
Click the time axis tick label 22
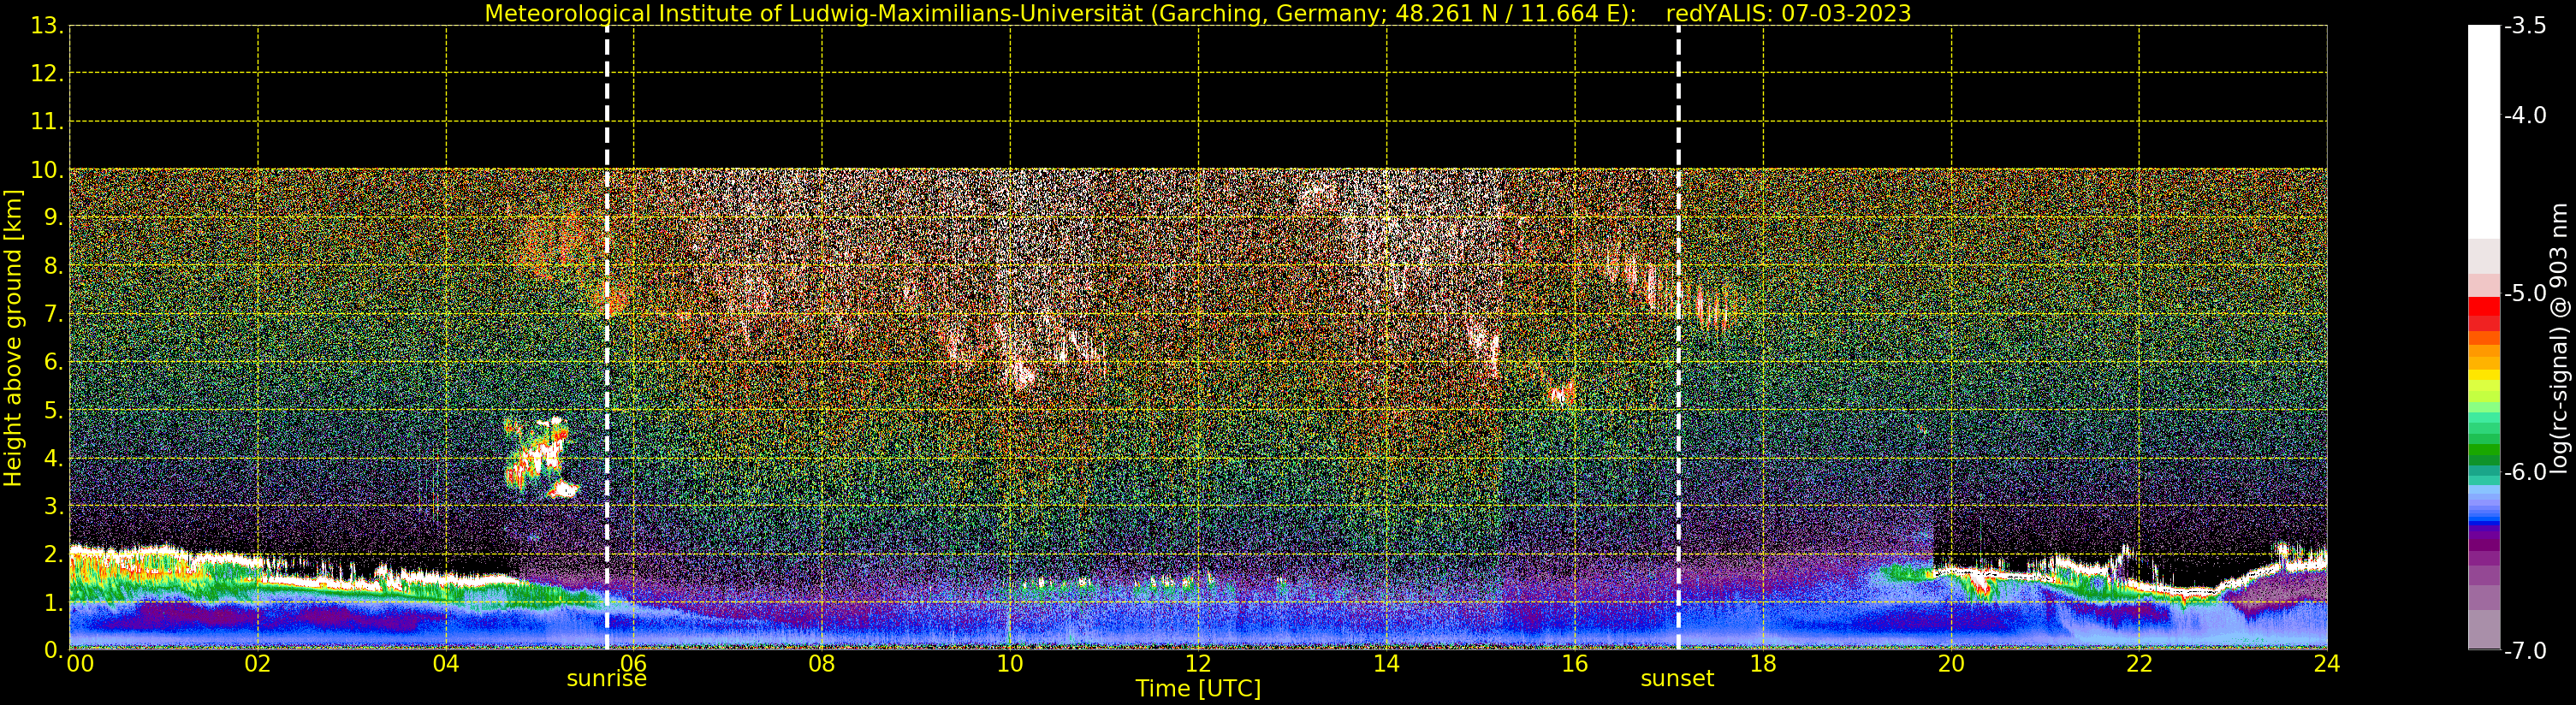(2139, 664)
